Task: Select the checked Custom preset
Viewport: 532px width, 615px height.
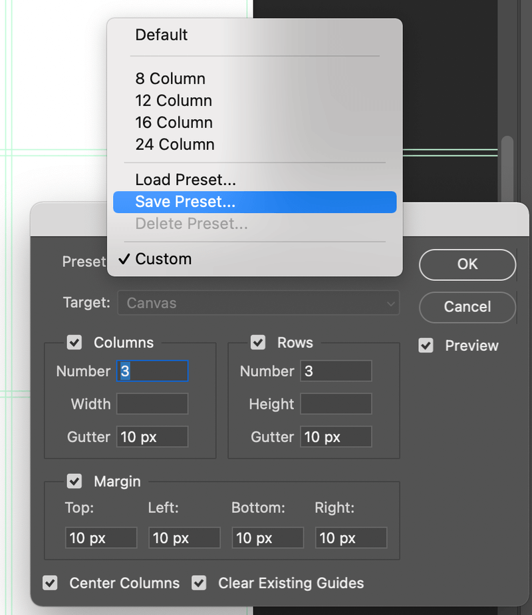Action: [164, 259]
